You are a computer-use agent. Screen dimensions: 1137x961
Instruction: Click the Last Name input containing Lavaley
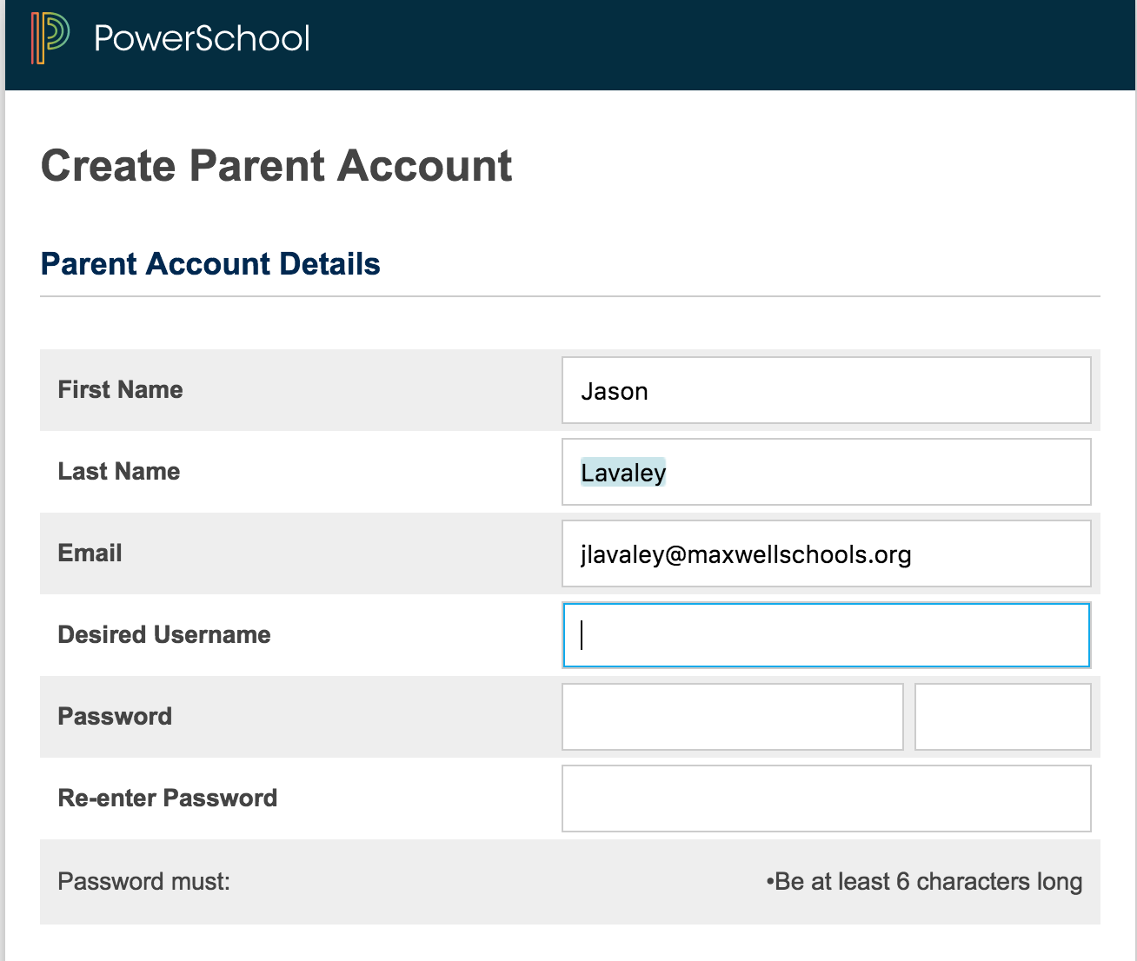click(826, 472)
